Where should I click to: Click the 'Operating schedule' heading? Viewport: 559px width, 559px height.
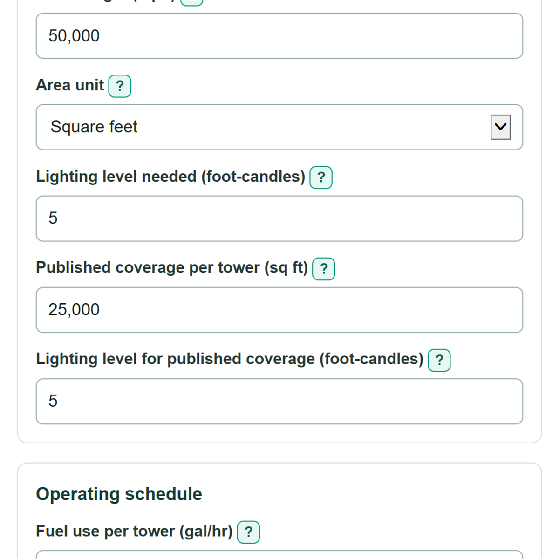pyautogui.click(x=119, y=494)
